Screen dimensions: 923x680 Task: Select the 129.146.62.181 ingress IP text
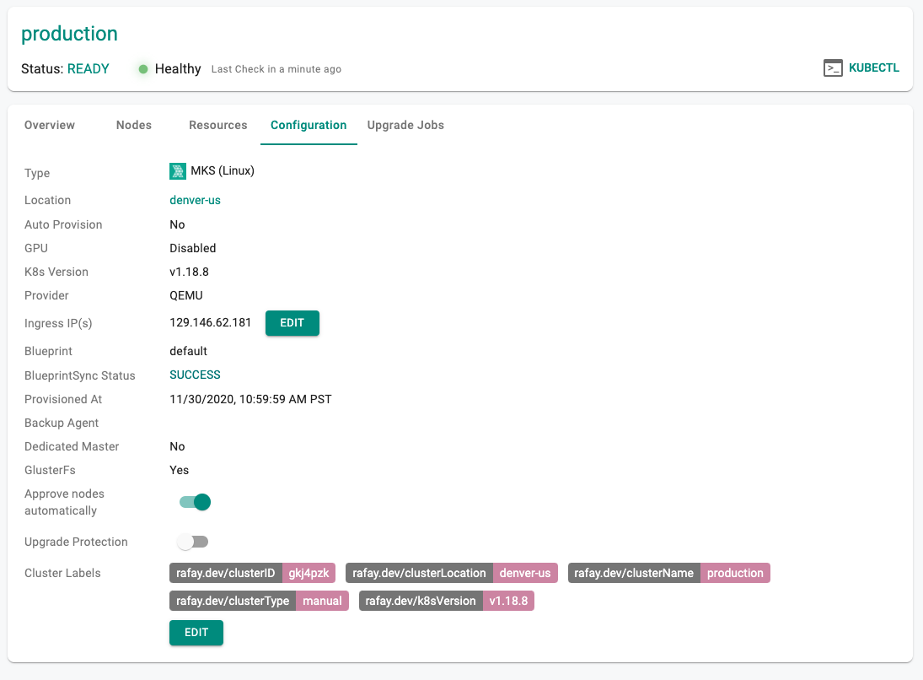(x=210, y=322)
